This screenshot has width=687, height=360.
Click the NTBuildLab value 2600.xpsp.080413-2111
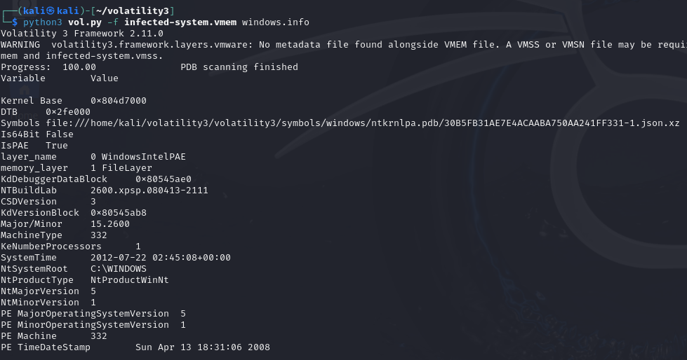coord(149,191)
